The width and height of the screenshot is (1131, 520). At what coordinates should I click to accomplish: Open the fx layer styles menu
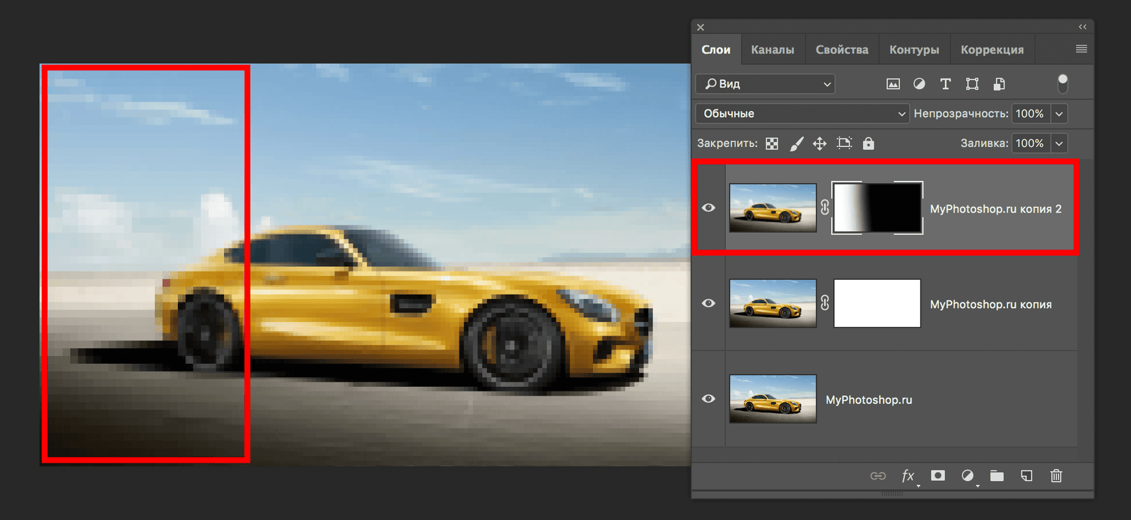click(908, 475)
